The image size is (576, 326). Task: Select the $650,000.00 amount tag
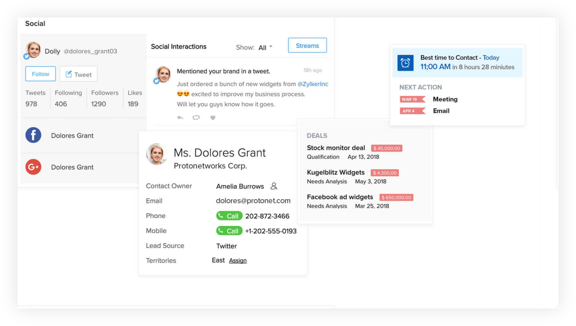(396, 197)
